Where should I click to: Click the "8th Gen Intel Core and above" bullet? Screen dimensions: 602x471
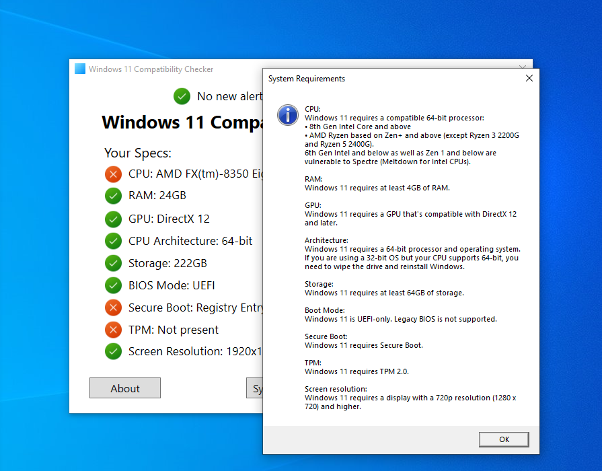point(358,126)
